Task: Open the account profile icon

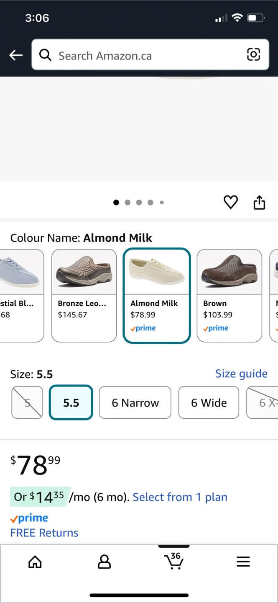Action: (x=104, y=562)
